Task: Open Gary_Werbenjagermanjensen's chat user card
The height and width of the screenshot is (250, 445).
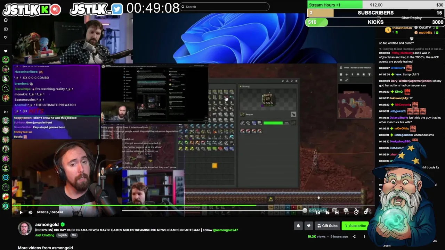Action: coord(411,81)
